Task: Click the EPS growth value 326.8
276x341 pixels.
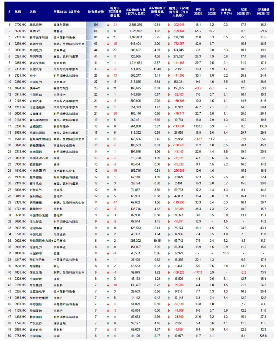Action: [263, 336]
